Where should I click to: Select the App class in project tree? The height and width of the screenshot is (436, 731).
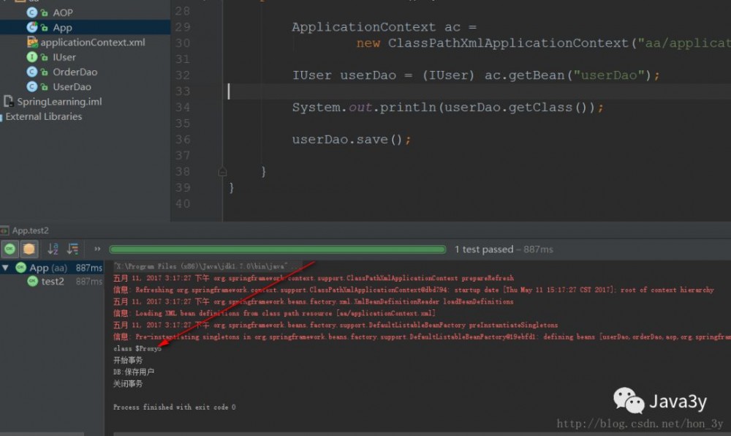pos(62,28)
